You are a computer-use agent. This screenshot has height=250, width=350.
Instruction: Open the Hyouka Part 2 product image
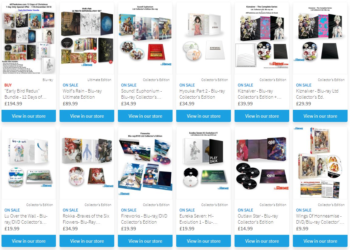tap(203, 38)
